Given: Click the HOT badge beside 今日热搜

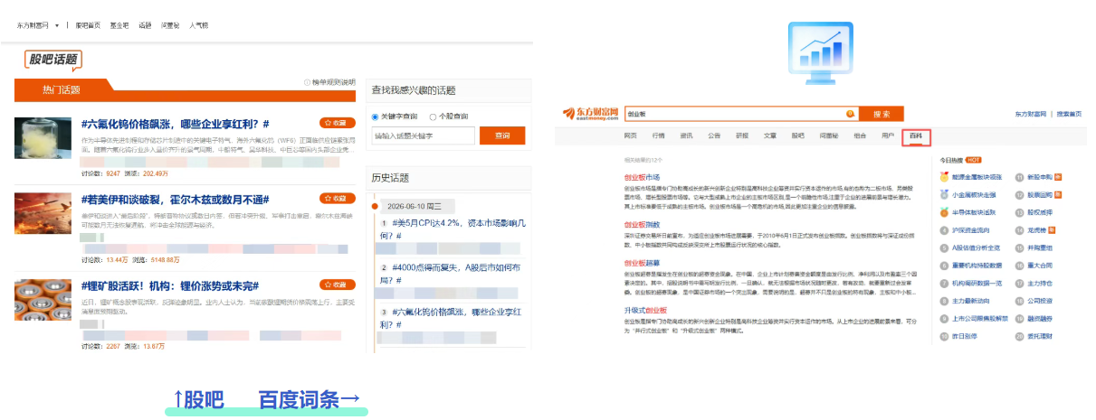Looking at the screenshot, I should tap(974, 160).
